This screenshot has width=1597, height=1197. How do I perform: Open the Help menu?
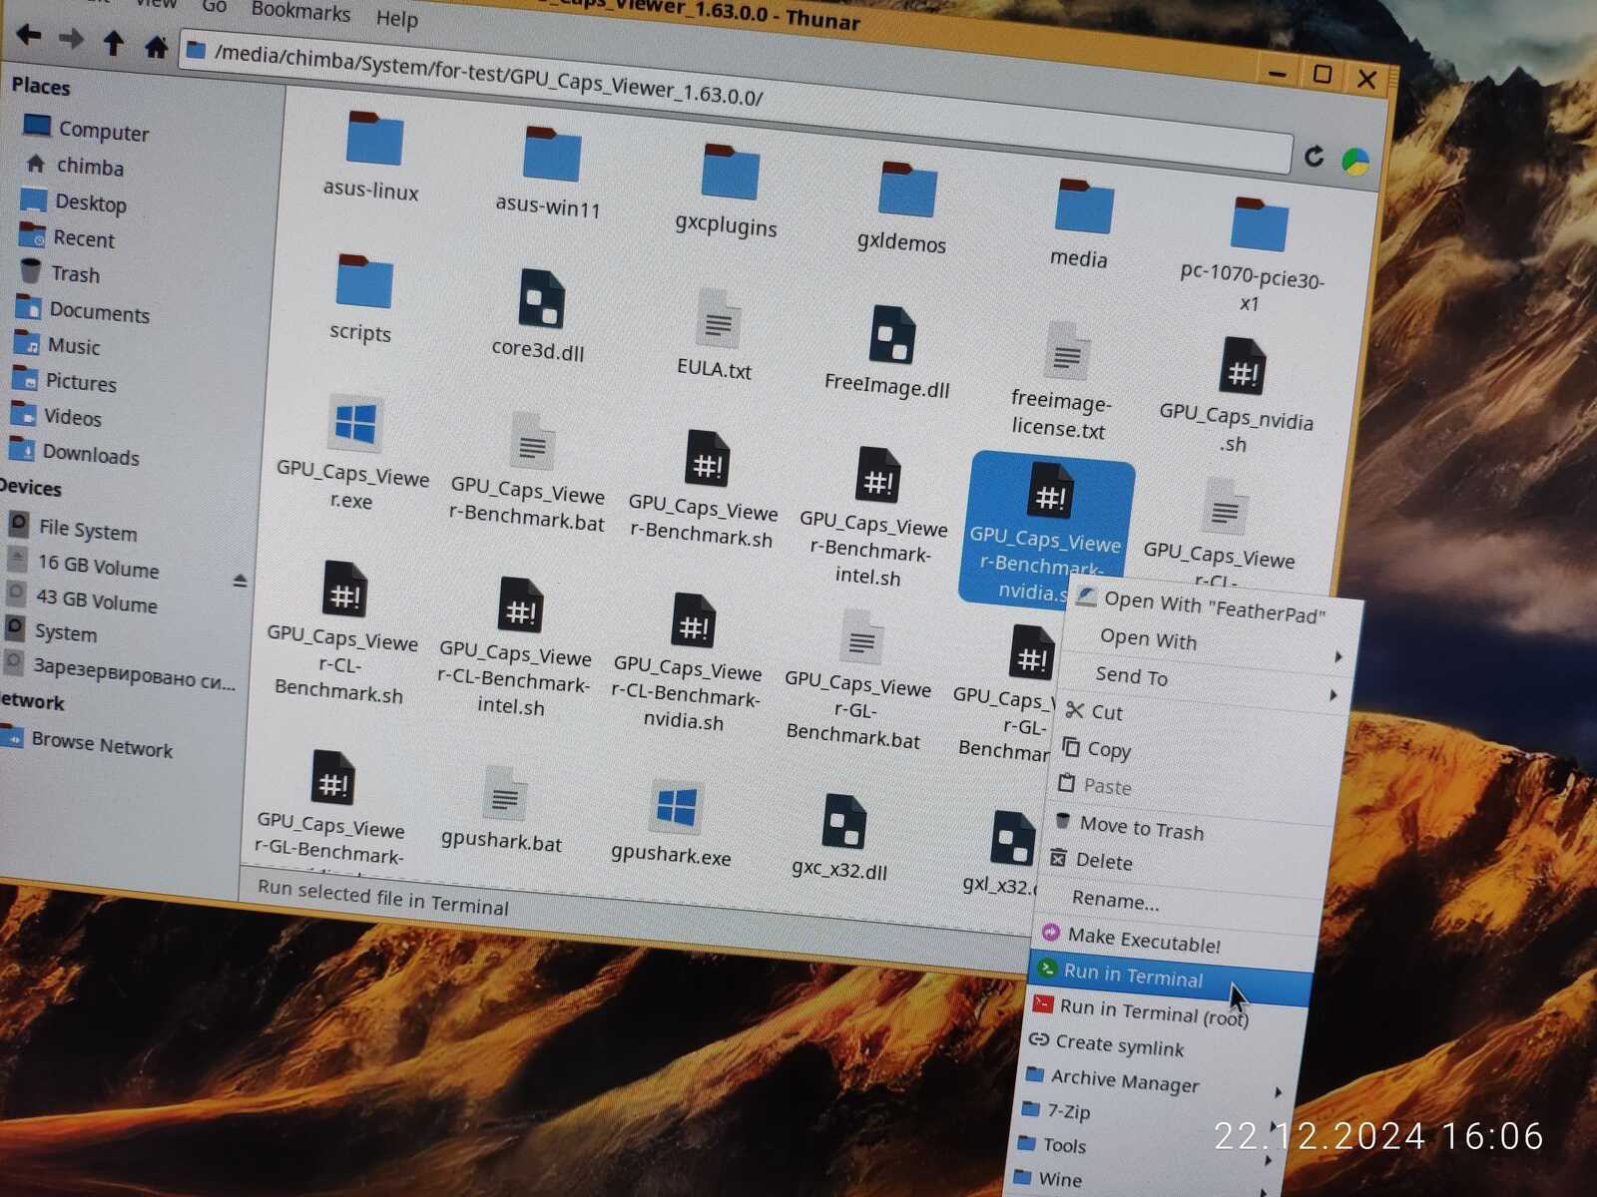(x=396, y=17)
